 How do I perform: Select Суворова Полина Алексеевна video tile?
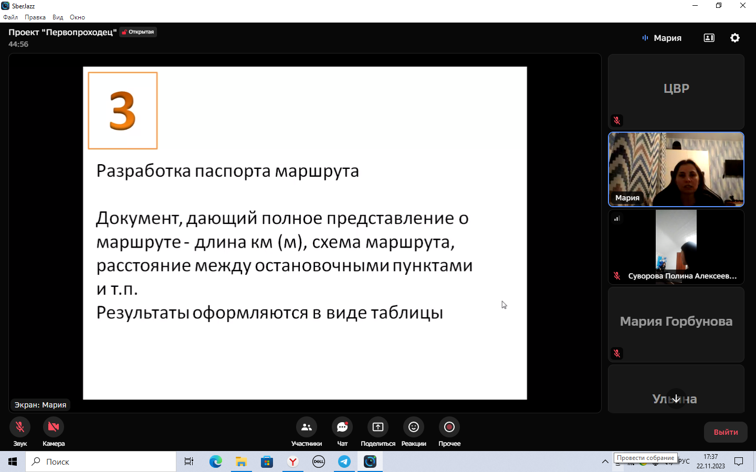click(676, 246)
